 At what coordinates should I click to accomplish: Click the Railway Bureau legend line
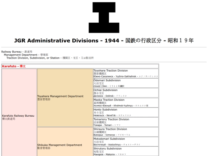pos(17,52)
